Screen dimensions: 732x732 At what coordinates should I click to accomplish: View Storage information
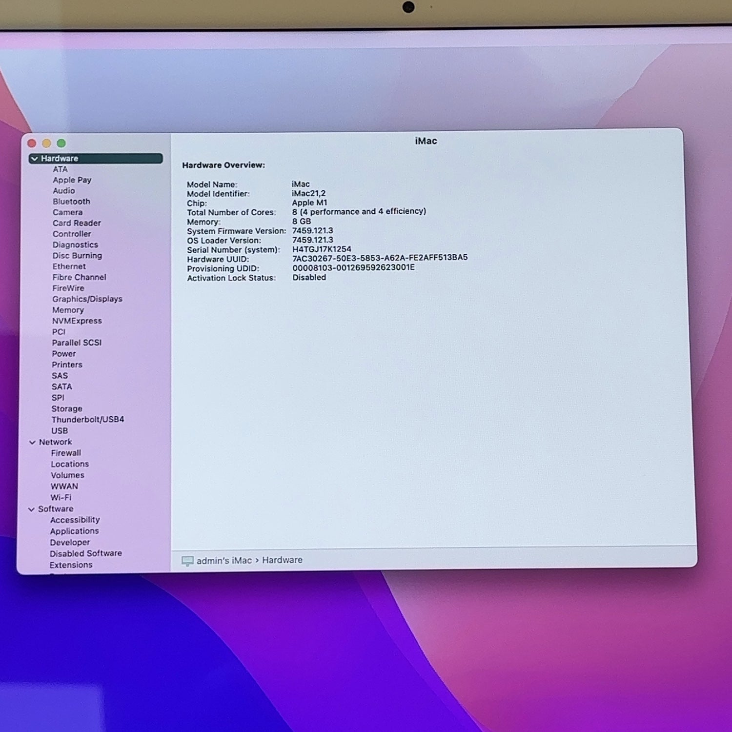click(x=67, y=409)
